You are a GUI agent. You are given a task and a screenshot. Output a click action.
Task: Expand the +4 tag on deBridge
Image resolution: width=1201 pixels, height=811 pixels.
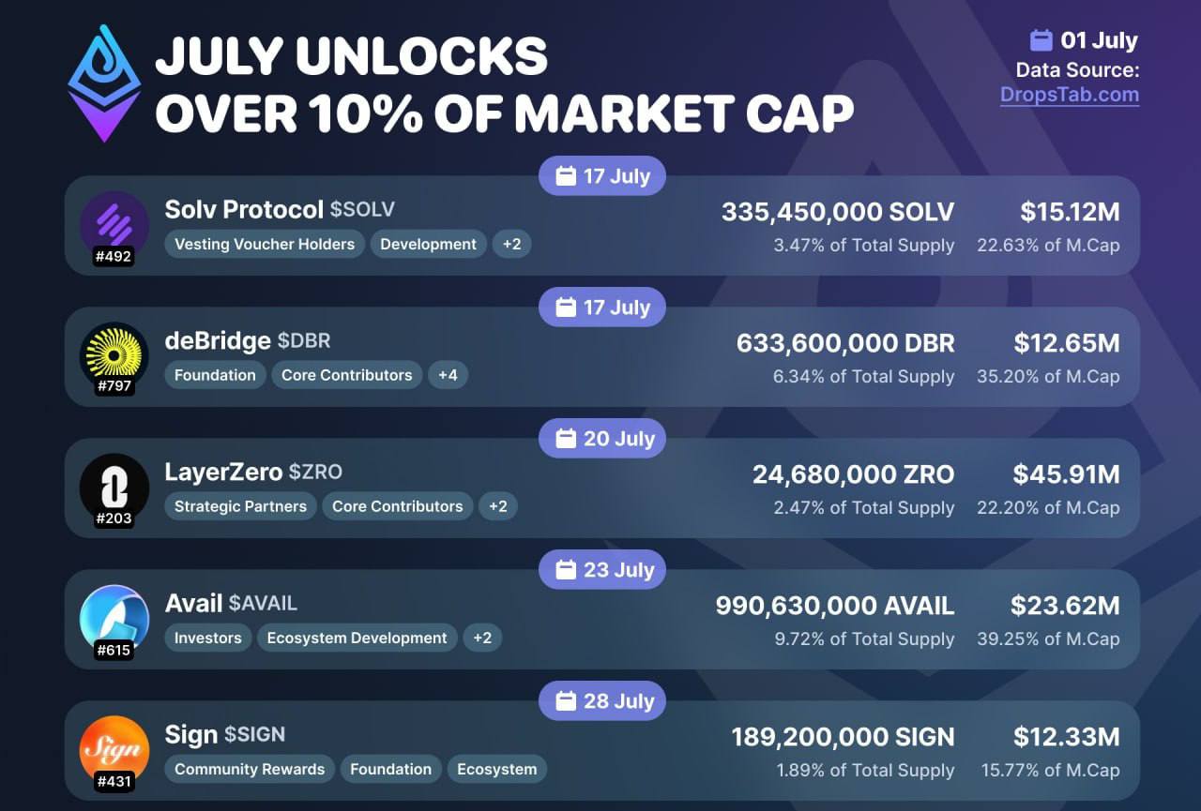[x=448, y=375]
